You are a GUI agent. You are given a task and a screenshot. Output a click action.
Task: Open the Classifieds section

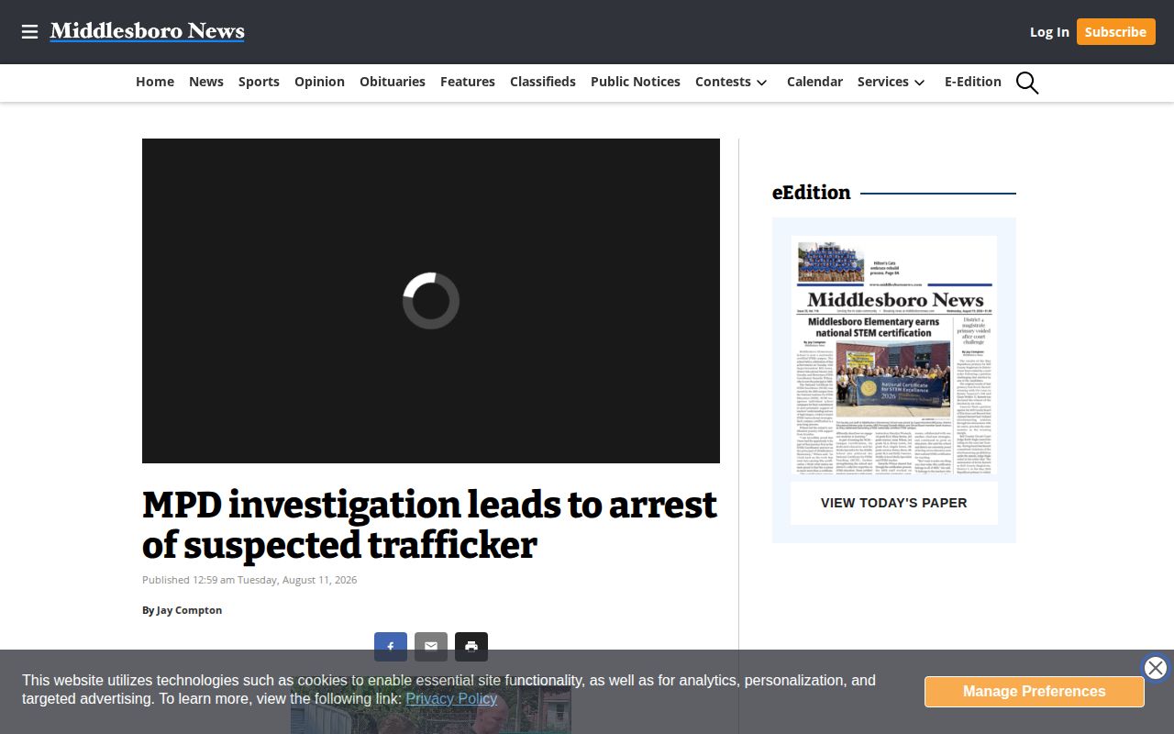click(x=543, y=82)
